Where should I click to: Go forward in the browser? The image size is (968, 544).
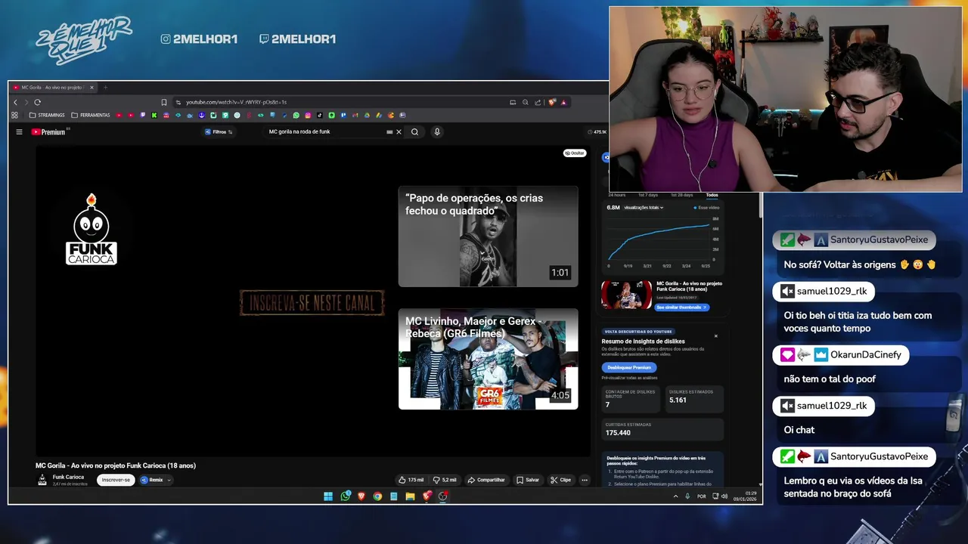point(26,102)
